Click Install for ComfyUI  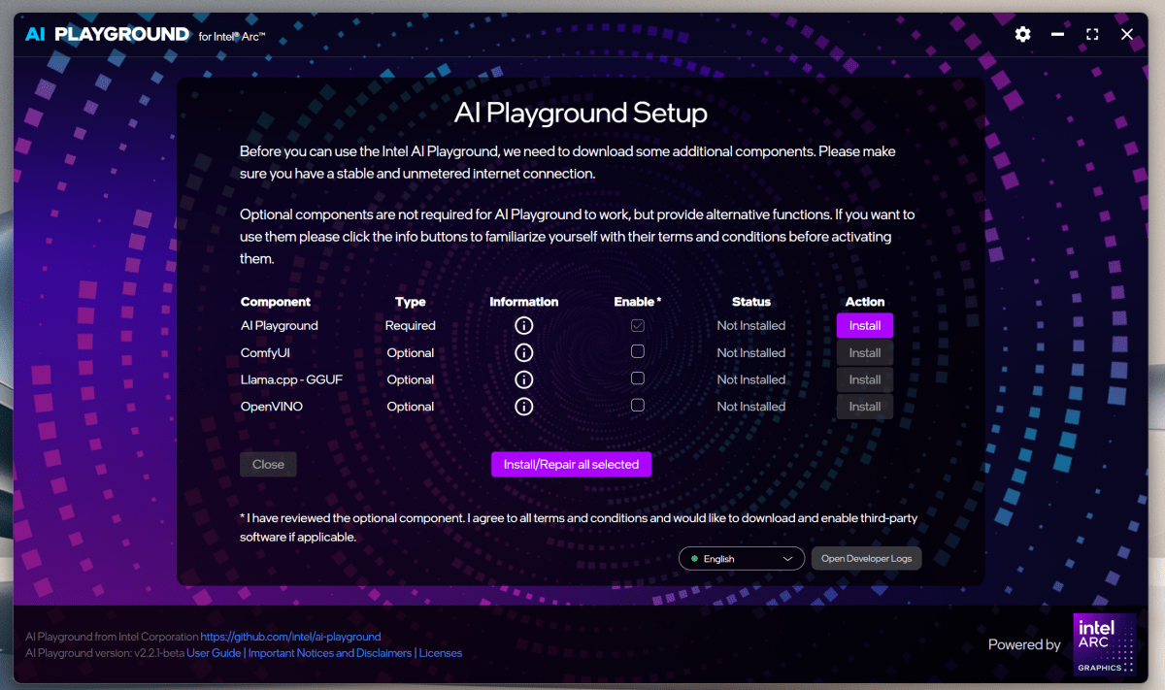coord(865,353)
